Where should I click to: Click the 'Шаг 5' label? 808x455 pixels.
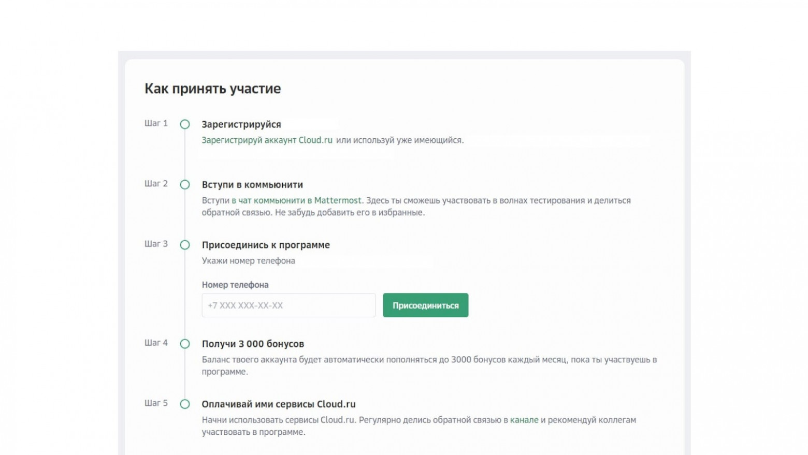pyautogui.click(x=156, y=403)
